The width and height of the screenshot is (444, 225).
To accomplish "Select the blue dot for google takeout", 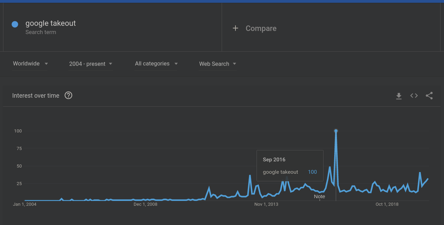I will (x=15, y=24).
